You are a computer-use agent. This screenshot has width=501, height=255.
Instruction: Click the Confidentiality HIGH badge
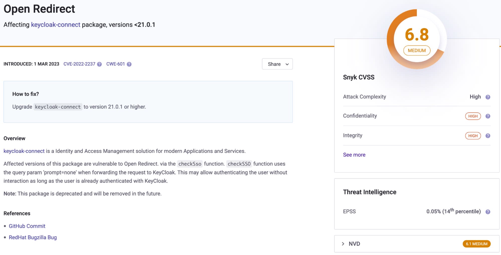pos(473,116)
